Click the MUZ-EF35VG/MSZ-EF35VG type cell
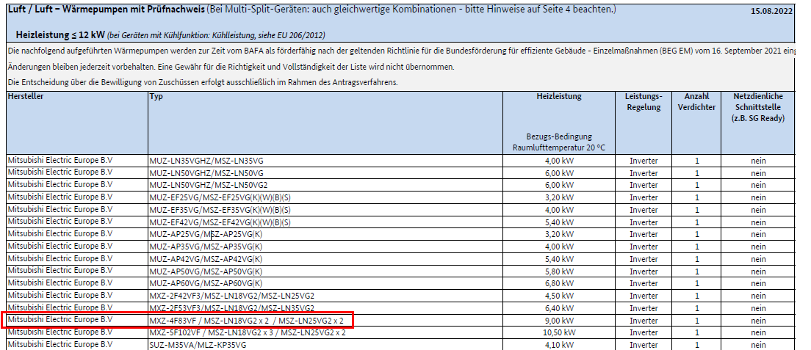The image size is (811, 350). 325,210
